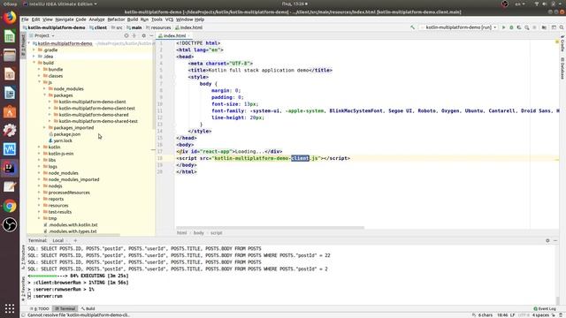Image resolution: width=566 pixels, height=318 pixels.
Task: Toggle the Gradle side panel
Action: pyautogui.click(x=562, y=43)
